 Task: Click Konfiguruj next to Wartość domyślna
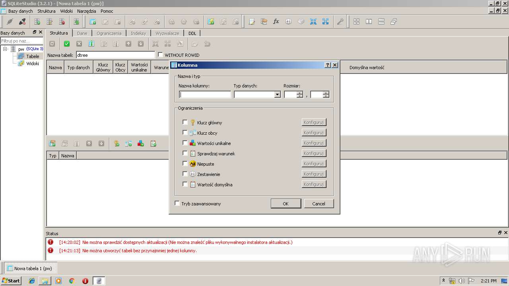[314, 184]
